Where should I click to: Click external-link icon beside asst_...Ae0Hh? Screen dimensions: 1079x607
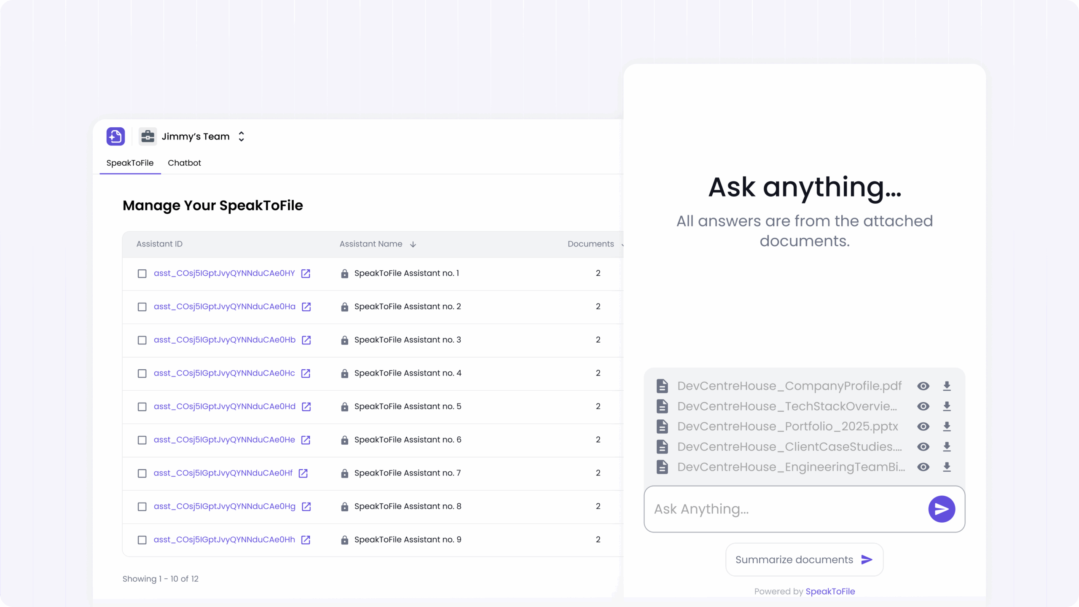[306, 540]
